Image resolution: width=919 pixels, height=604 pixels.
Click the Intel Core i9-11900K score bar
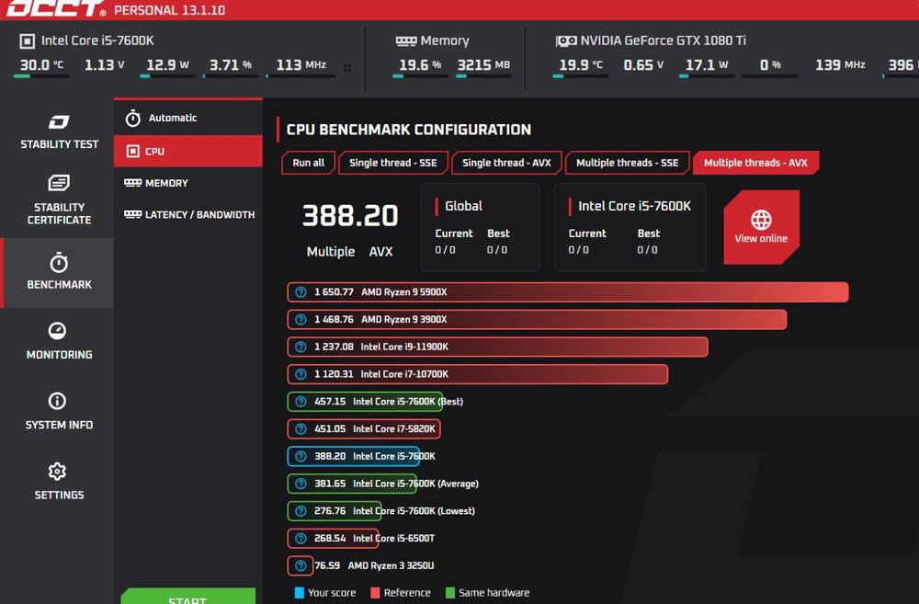[497, 347]
